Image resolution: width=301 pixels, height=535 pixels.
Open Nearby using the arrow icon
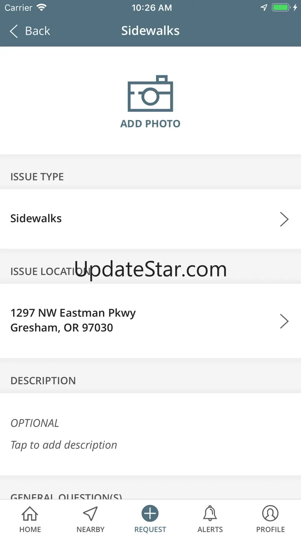pos(90,513)
